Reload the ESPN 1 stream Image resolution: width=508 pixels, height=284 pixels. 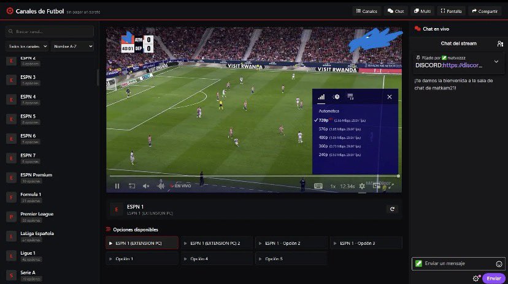pos(392,209)
